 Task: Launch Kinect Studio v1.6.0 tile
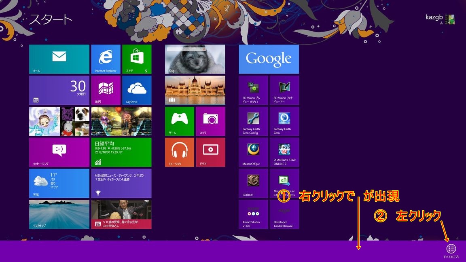(253, 214)
